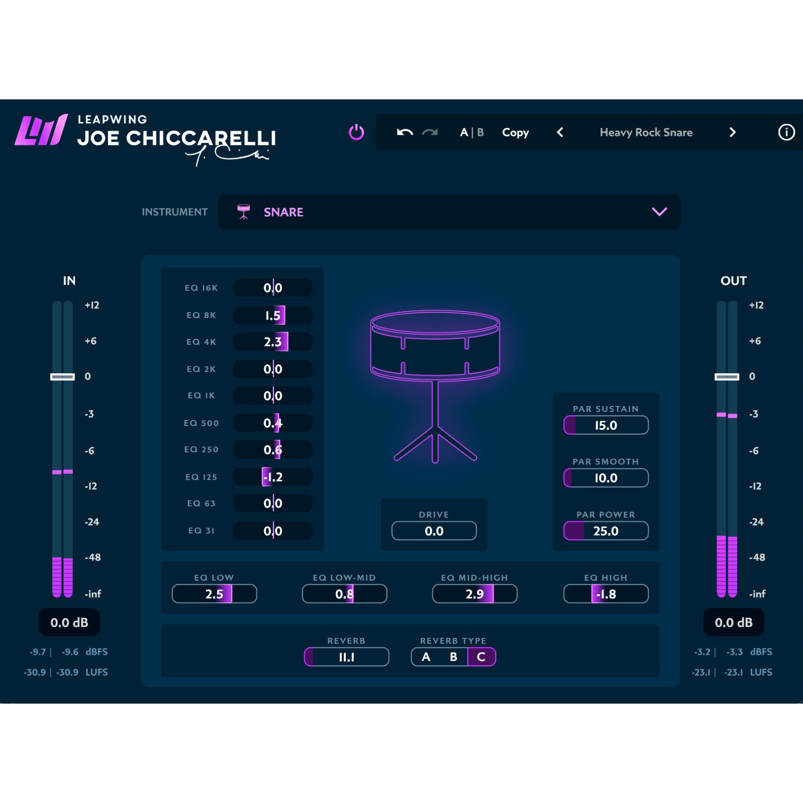This screenshot has width=803, height=803.
Task: Select reverb type C
Action: pos(481,657)
